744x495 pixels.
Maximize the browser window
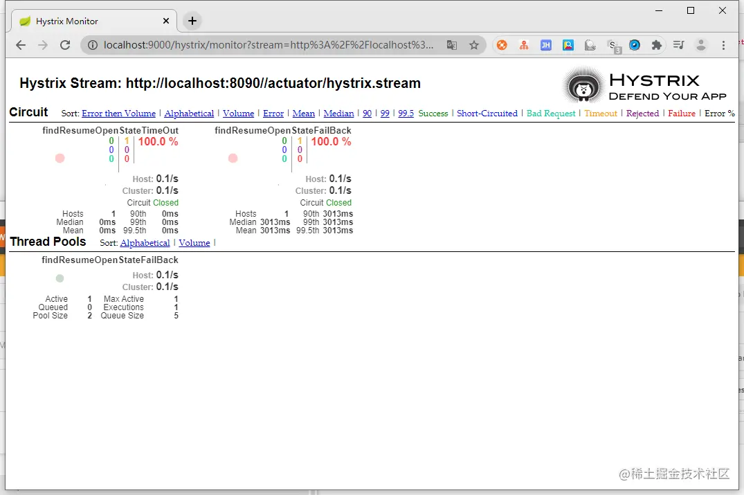click(x=691, y=10)
